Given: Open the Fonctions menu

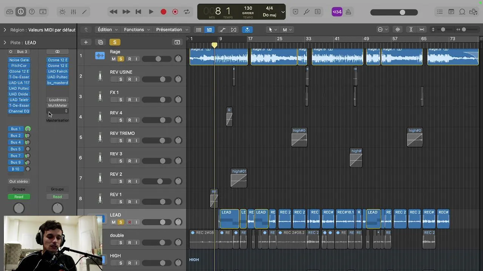Looking at the screenshot, I should [x=137, y=30].
